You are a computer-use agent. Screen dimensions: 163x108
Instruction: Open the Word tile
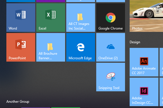[21, 18]
